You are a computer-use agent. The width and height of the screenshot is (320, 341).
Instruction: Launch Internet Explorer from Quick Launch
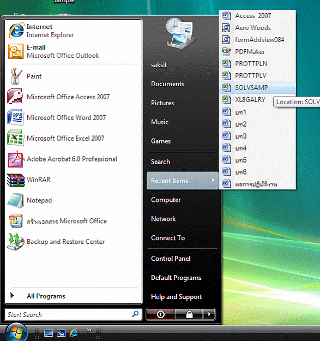click(x=74, y=333)
